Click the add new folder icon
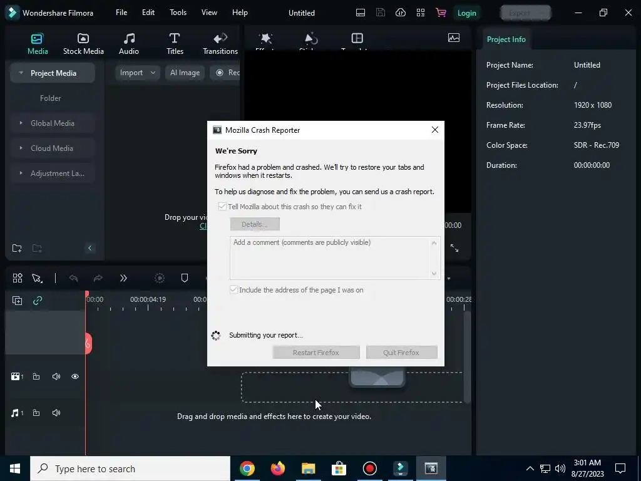This screenshot has height=481, width=641. click(x=17, y=248)
